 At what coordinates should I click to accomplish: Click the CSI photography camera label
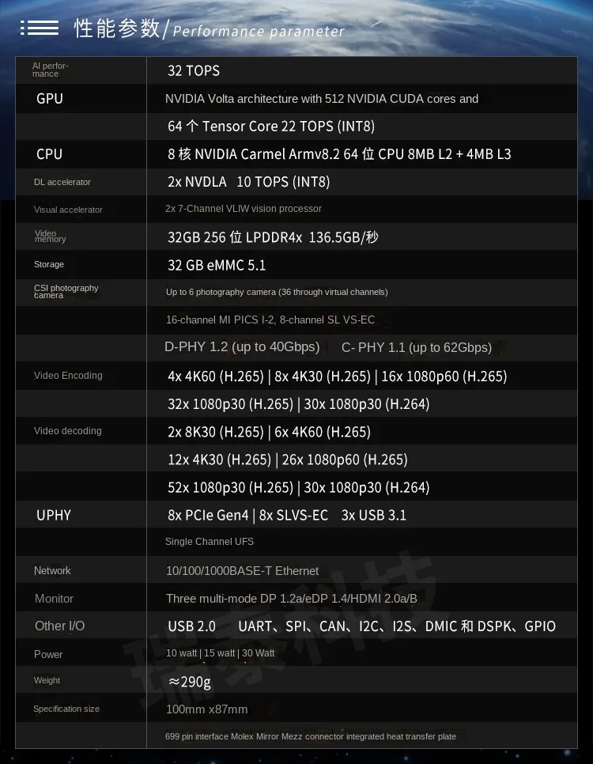(x=66, y=291)
